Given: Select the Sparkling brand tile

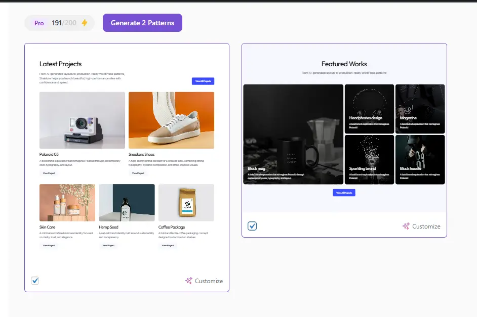Looking at the screenshot, I should [369, 159].
